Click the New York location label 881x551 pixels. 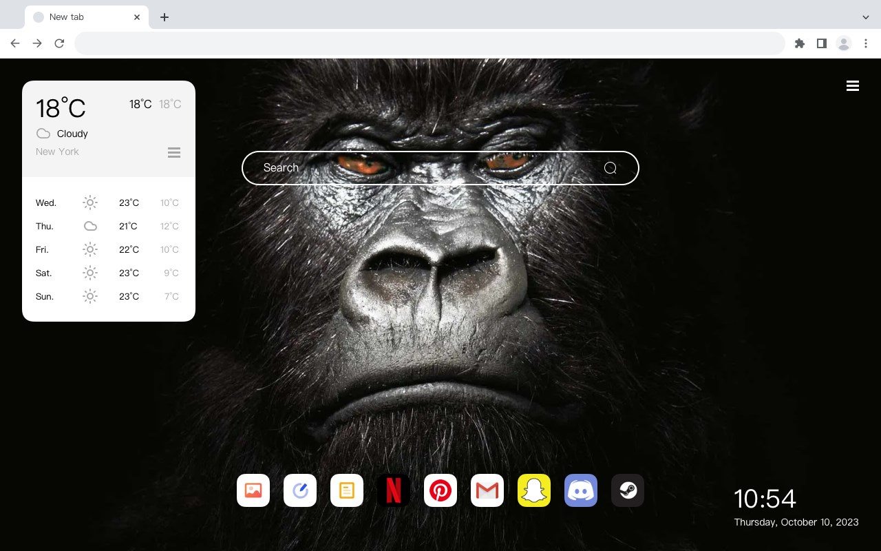coord(57,152)
